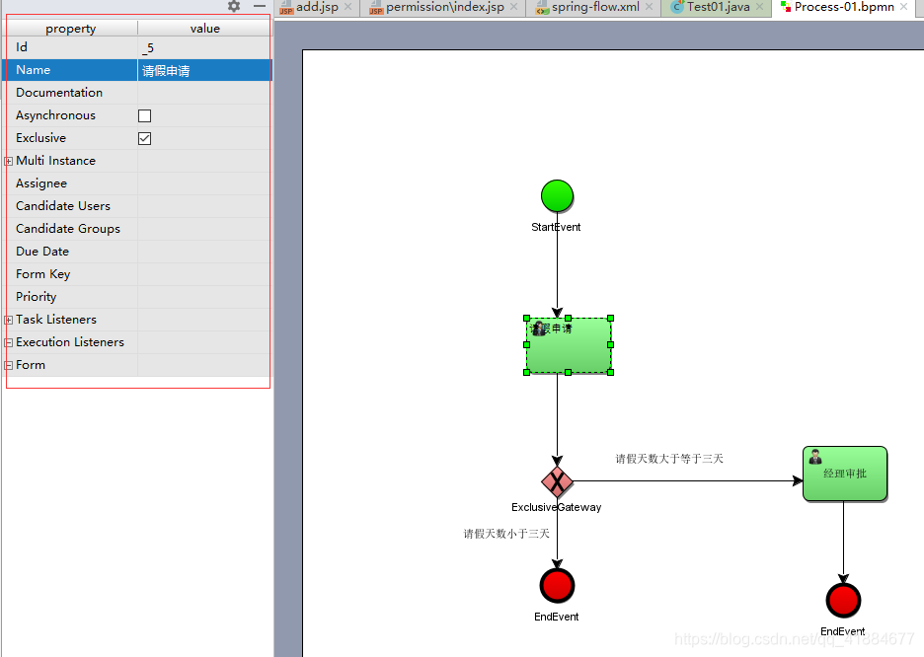Toggle the Exclusive checkbox
The width and height of the screenshot is (924, 657).
pyautogui.click(x=144, y=138)
